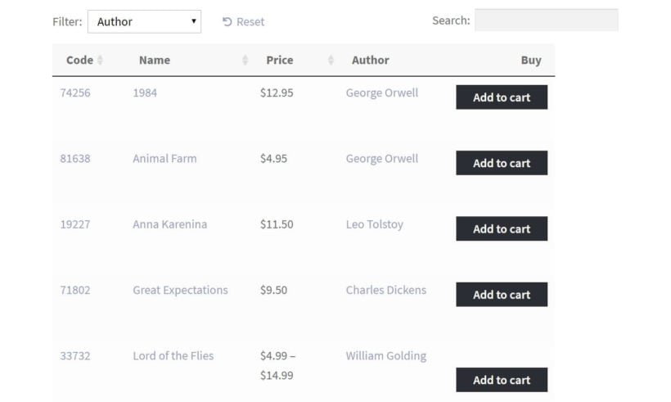Viewport: 671px width, 402px height.
Task: Add Lord of the Flies to cart
Action: tap(502, 380)
